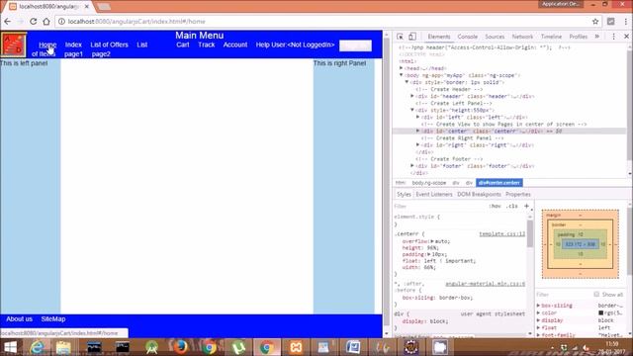Open File Explorer from the taskbar
Screen dimensions: 633x356
(x=63, y=347)
